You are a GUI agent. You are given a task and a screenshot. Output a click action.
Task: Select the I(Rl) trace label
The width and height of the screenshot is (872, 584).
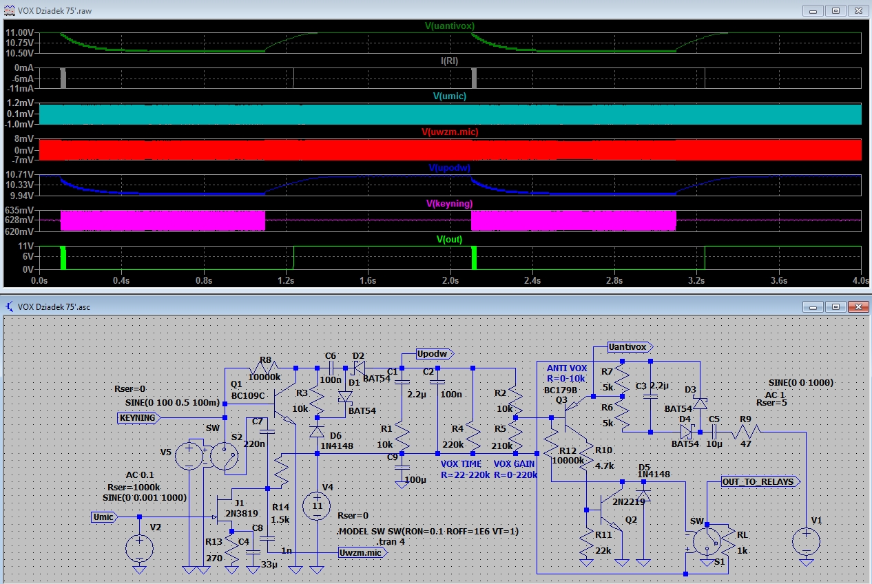450,61
